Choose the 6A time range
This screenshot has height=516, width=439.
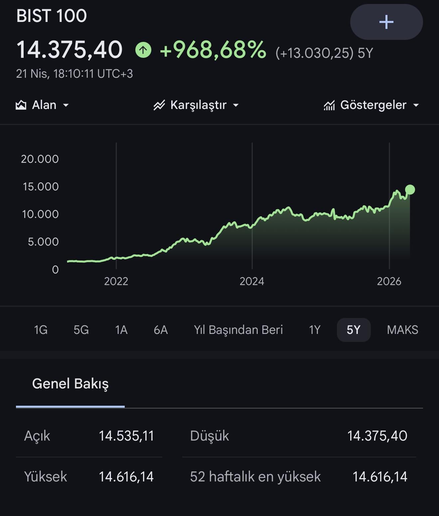point(161,330)
